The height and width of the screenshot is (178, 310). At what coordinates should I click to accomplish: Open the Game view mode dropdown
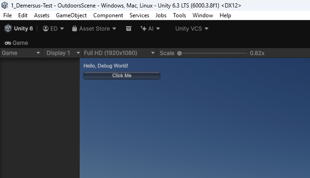click(21, 53)
